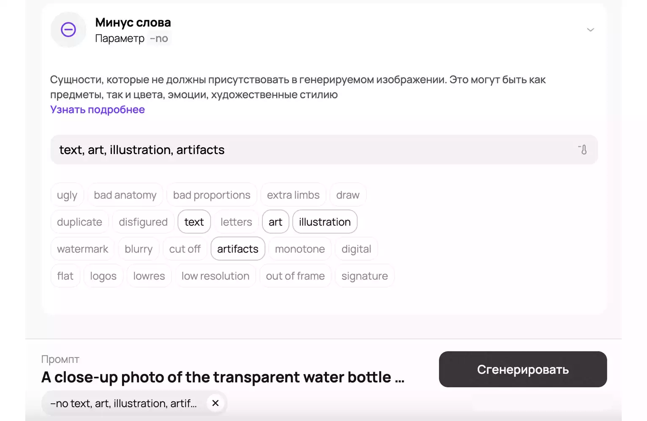Select the watermark tag
This screenshot has height=421, width=647.
83,249
